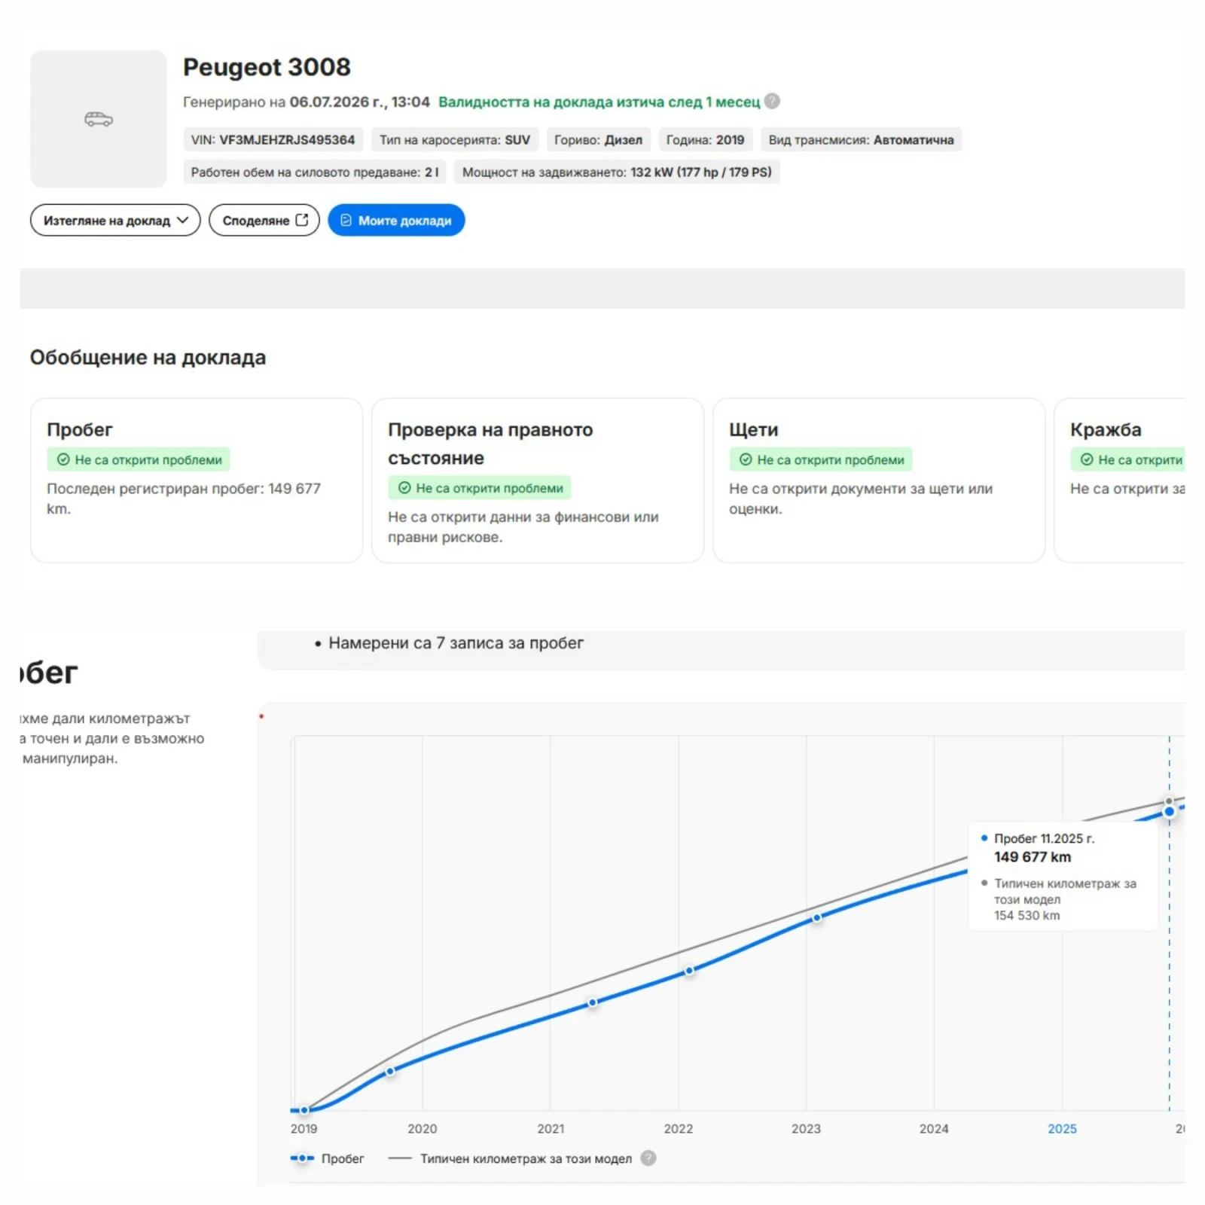1205x1205 pixels.
Task: Click the 2020 axis label
Action: 422,1128
